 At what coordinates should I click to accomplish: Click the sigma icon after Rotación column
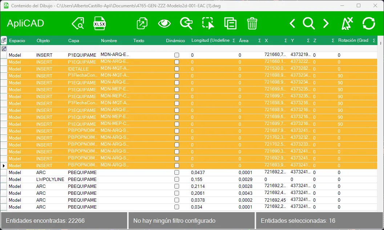[x=374, y=41]
